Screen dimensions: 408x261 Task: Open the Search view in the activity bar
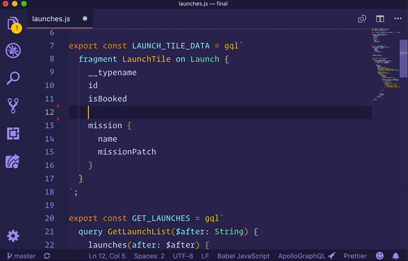[x=13, y=78]
